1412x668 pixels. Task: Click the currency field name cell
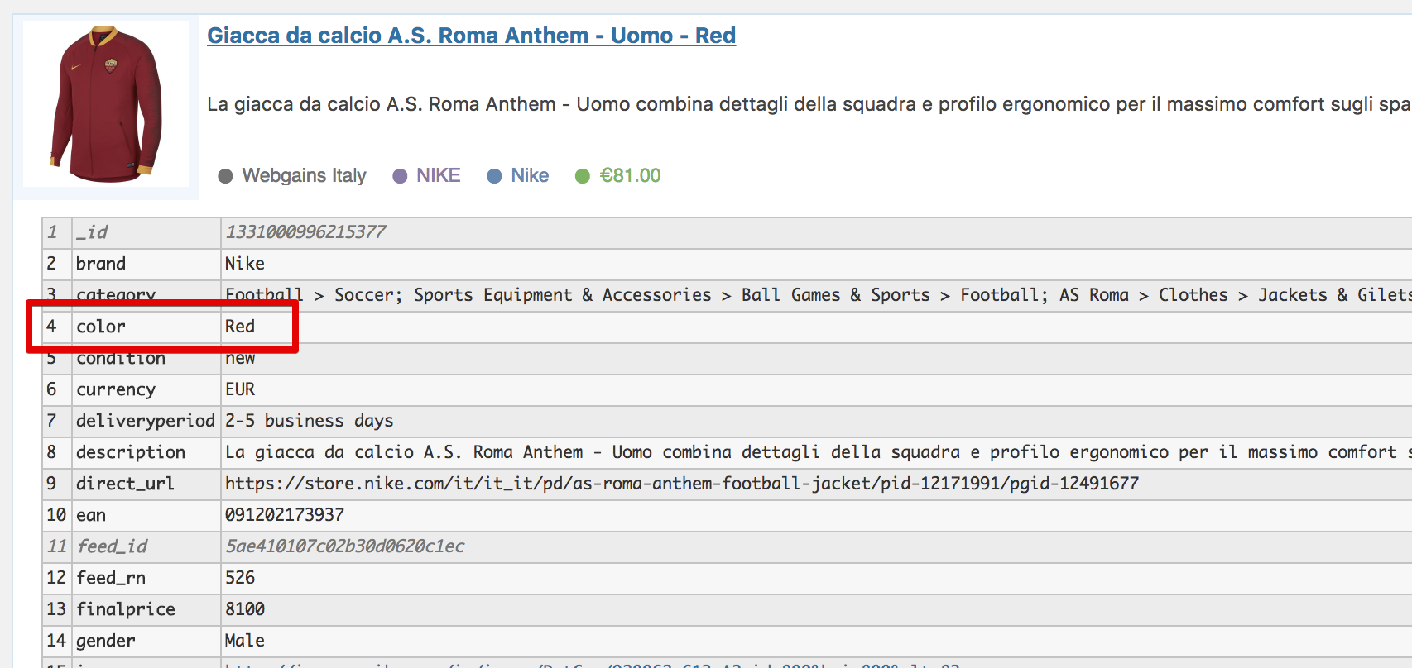point(146,389)
